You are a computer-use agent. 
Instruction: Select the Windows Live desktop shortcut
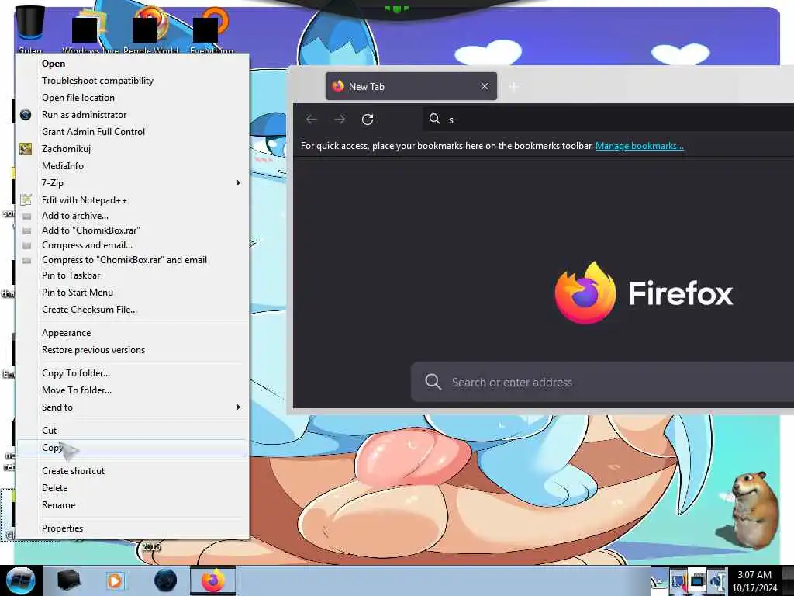coord(90,29)
